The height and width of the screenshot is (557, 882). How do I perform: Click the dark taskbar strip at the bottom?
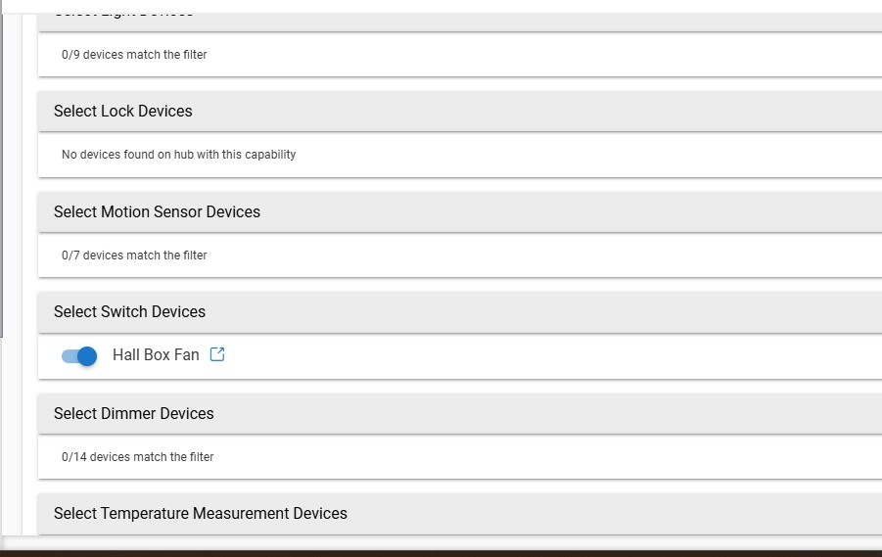point(441,553)
